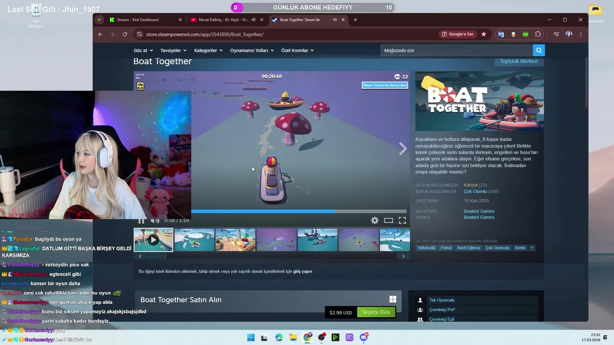614x345 pixels.
Task: Click the right arrow of thumbnail strip scroller
Action: (x=403, y=256)
